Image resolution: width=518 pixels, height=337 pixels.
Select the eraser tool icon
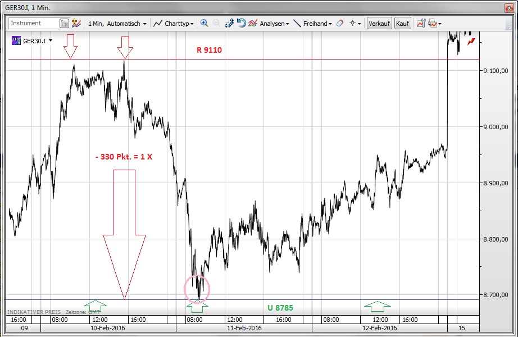coord(339,24)
